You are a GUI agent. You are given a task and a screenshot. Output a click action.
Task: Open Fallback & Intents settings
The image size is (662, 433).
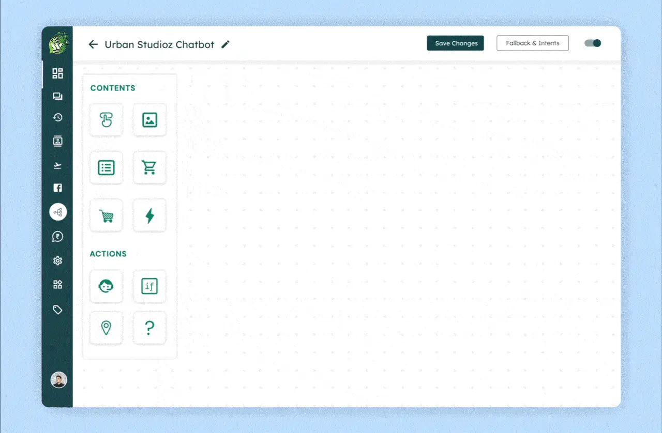532,43
